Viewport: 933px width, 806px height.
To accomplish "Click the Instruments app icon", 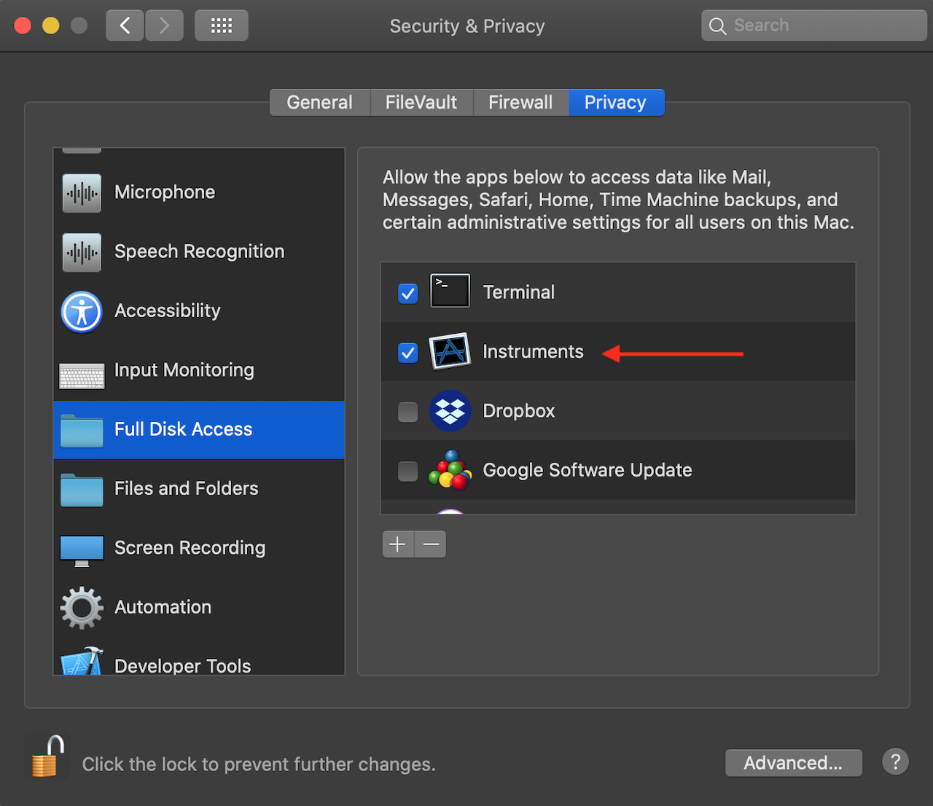I will click(450, 351).
